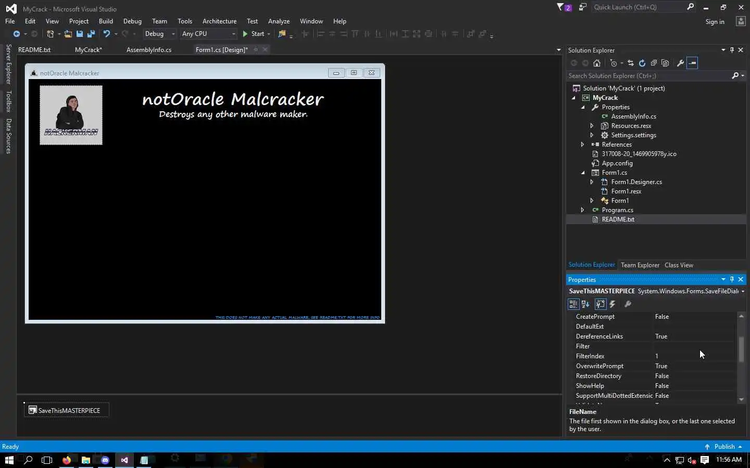Collapse the Properties folder node
The image size is (750, 468).
coord(583,107)
